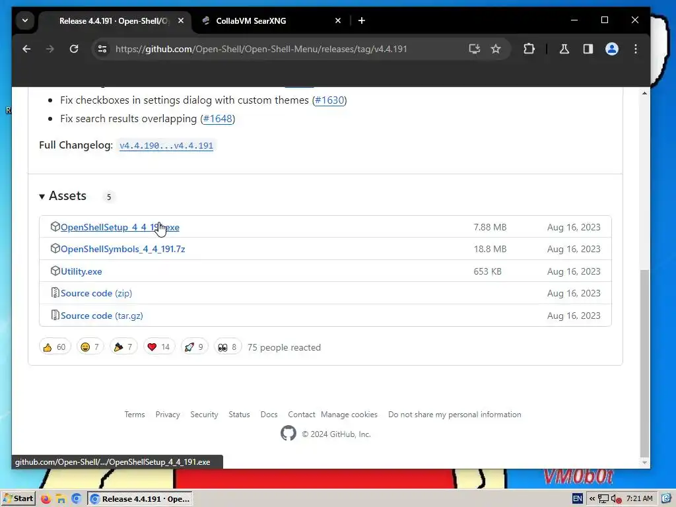Click Manage cookies in footer
This screenshot has height=507, width=676.
(349, 415)
